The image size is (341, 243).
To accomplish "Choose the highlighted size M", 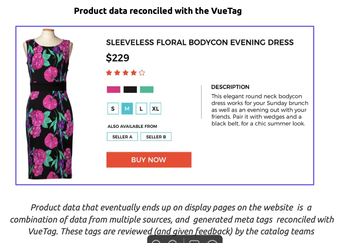I will click(x=127, y=109).
